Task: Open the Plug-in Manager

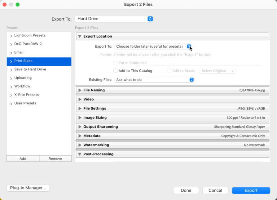Action: coord(28,188)
